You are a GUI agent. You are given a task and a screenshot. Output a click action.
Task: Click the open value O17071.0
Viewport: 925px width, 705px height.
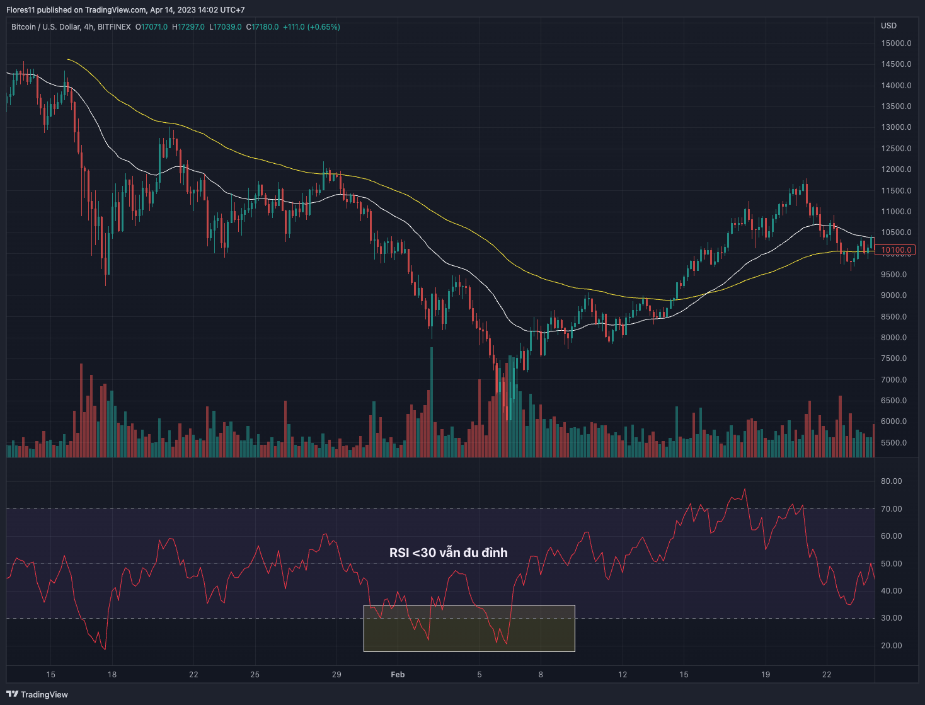click(x=152, y=27)
